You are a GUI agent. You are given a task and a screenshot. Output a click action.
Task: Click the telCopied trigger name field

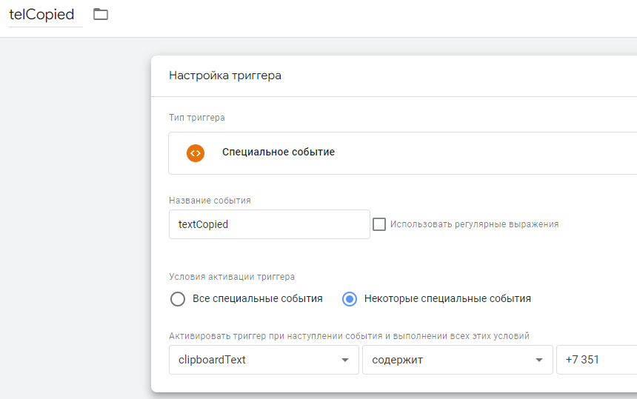tap(42, 15)
